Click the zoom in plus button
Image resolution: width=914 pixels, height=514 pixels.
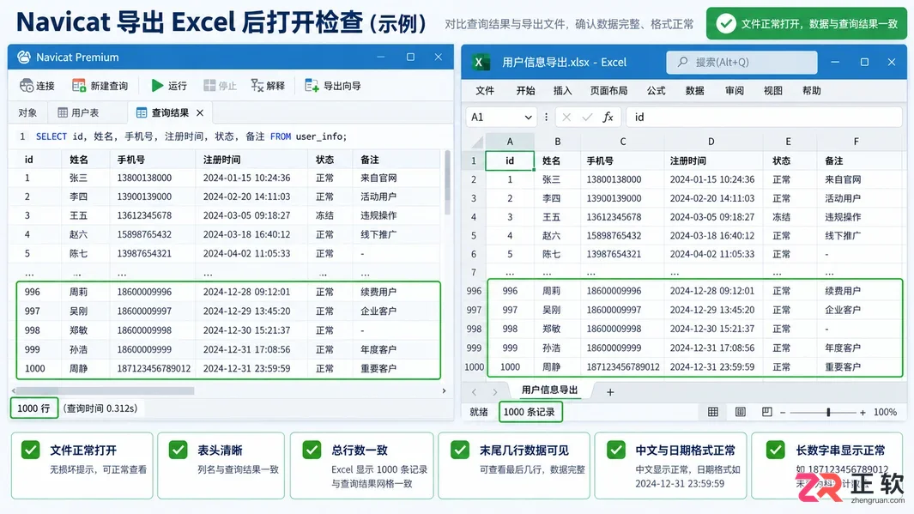[863, 412]
